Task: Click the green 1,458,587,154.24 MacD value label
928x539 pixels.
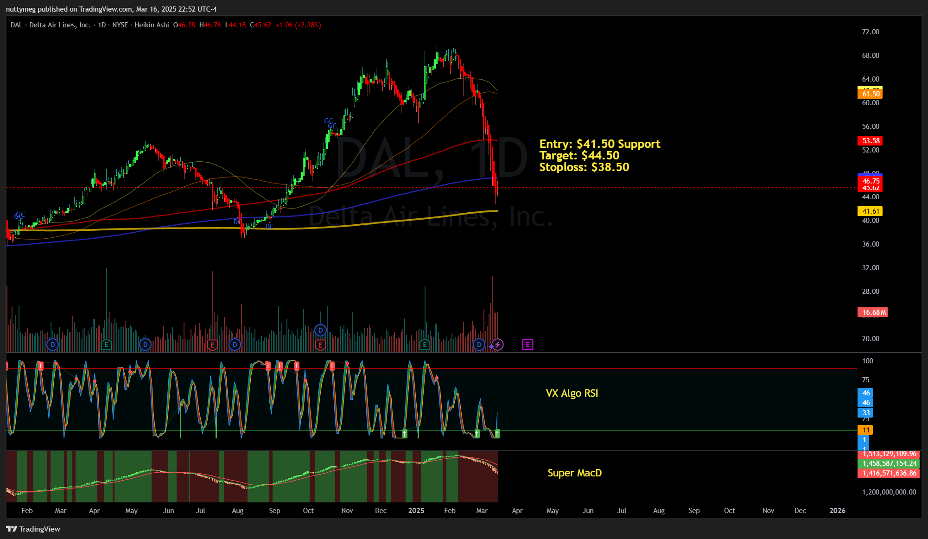Action: (889, 463)
